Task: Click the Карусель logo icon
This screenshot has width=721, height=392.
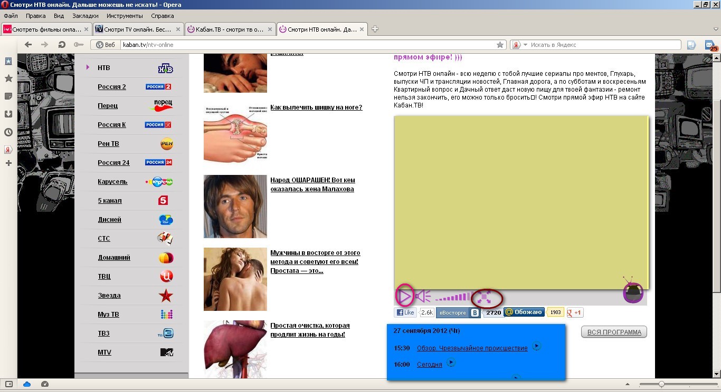Action: tap(159, 182)
